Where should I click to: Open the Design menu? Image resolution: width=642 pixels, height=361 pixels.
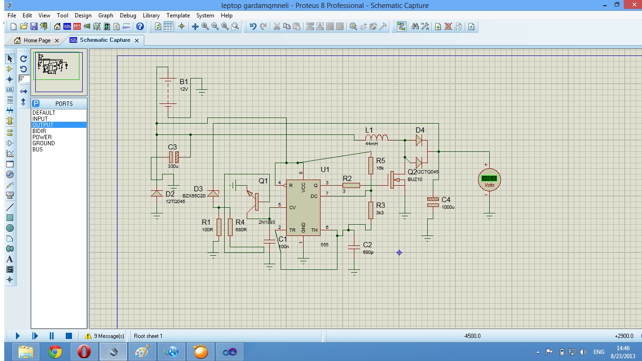point(83,16)
